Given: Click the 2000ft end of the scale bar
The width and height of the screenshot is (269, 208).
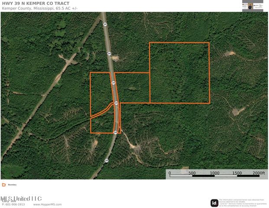Looking at the screenshot, I should (259, 173).
